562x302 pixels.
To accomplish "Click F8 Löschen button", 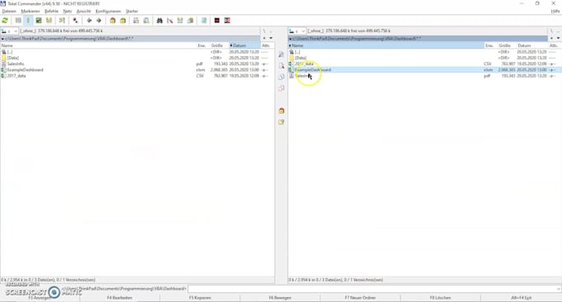I will (x=441, y=298).
